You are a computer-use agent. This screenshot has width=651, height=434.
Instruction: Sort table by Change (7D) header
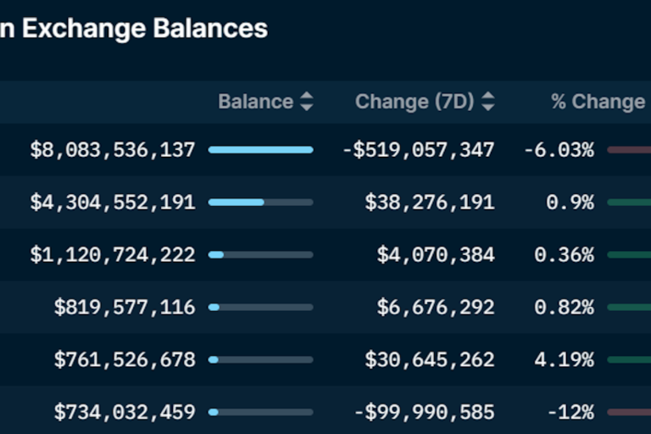[415, 103]
